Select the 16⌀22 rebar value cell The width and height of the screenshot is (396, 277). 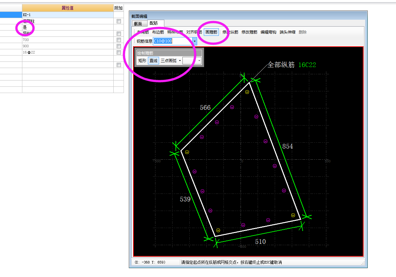pyautogui.click(x=68, y=52)
